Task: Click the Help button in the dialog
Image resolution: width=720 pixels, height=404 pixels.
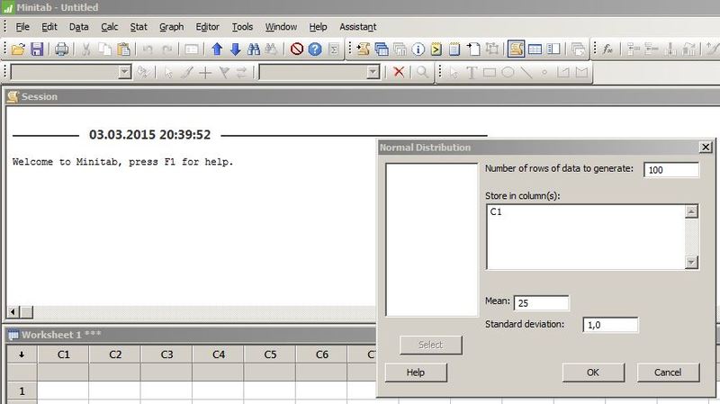Action: [416, 372]
